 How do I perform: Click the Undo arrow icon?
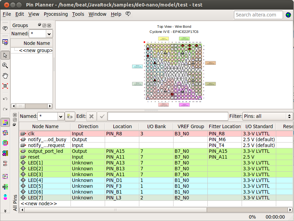(5, 99)
